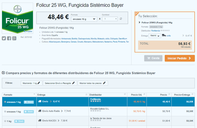The height and width of the screenshot is (128, 197).
Task: Click pencil icon on Mostrar todos los precios
Action: click(x=104, y=83)
